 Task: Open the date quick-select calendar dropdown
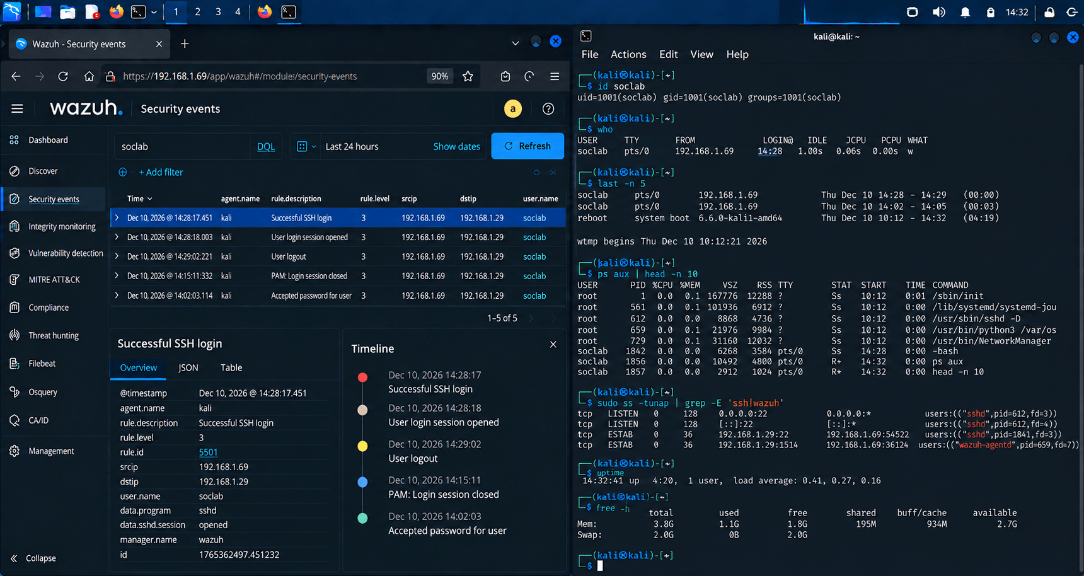[306, 146]
